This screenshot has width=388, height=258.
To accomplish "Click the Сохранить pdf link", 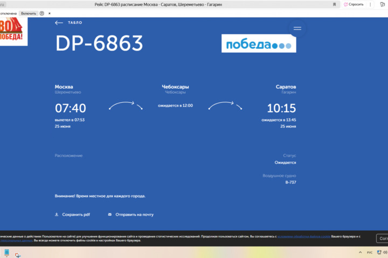I will pyautogui.click(x=76, y=214).
